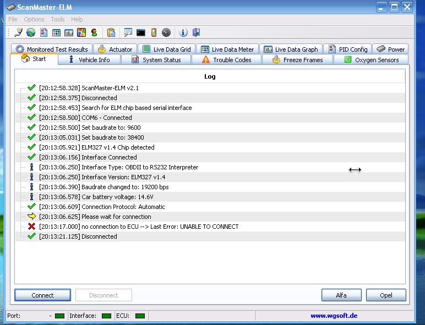Click the grayed-out Disconnect button
Viewport: 425px width, 325px height.
coord(103,295)
